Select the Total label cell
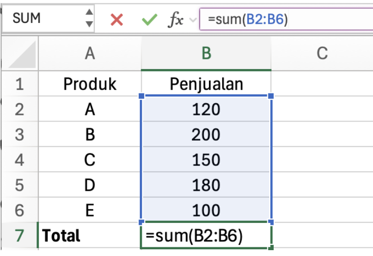Image resolution: width=373 pixels, height=256 pixels. pos(90,236)
